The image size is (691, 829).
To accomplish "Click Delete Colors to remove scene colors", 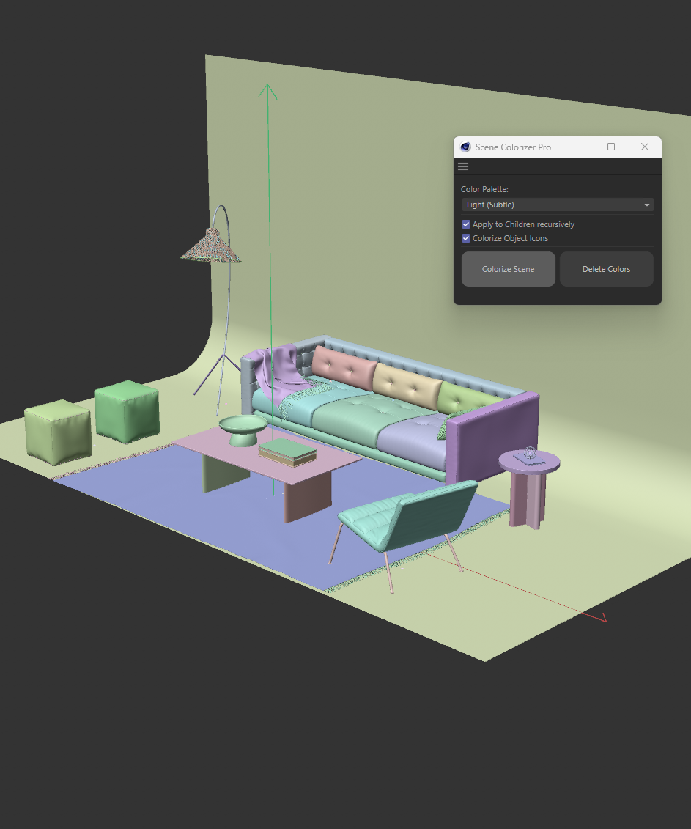I will click(606, 268).
